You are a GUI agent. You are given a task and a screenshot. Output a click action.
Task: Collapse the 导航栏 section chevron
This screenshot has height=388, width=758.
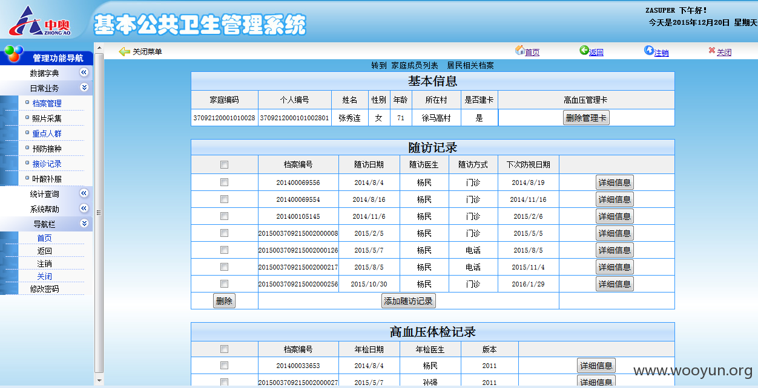84,224
